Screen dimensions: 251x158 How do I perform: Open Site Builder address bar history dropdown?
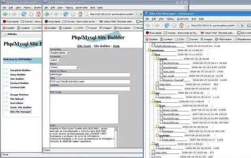coord(136,14)
